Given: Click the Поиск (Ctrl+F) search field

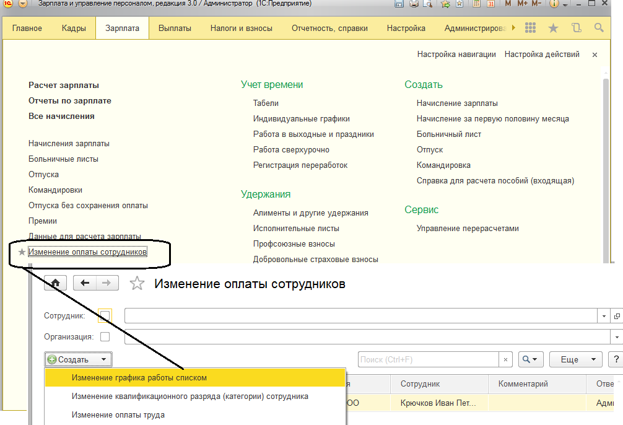Looking at the screenshot, I should (429, 359).
